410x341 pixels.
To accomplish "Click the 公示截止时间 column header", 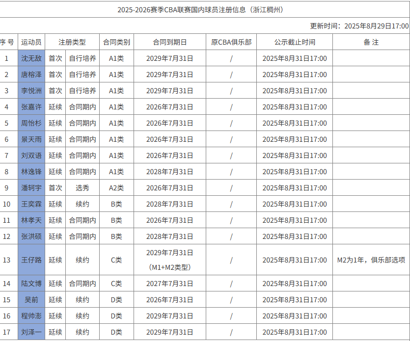I will 295,42.
